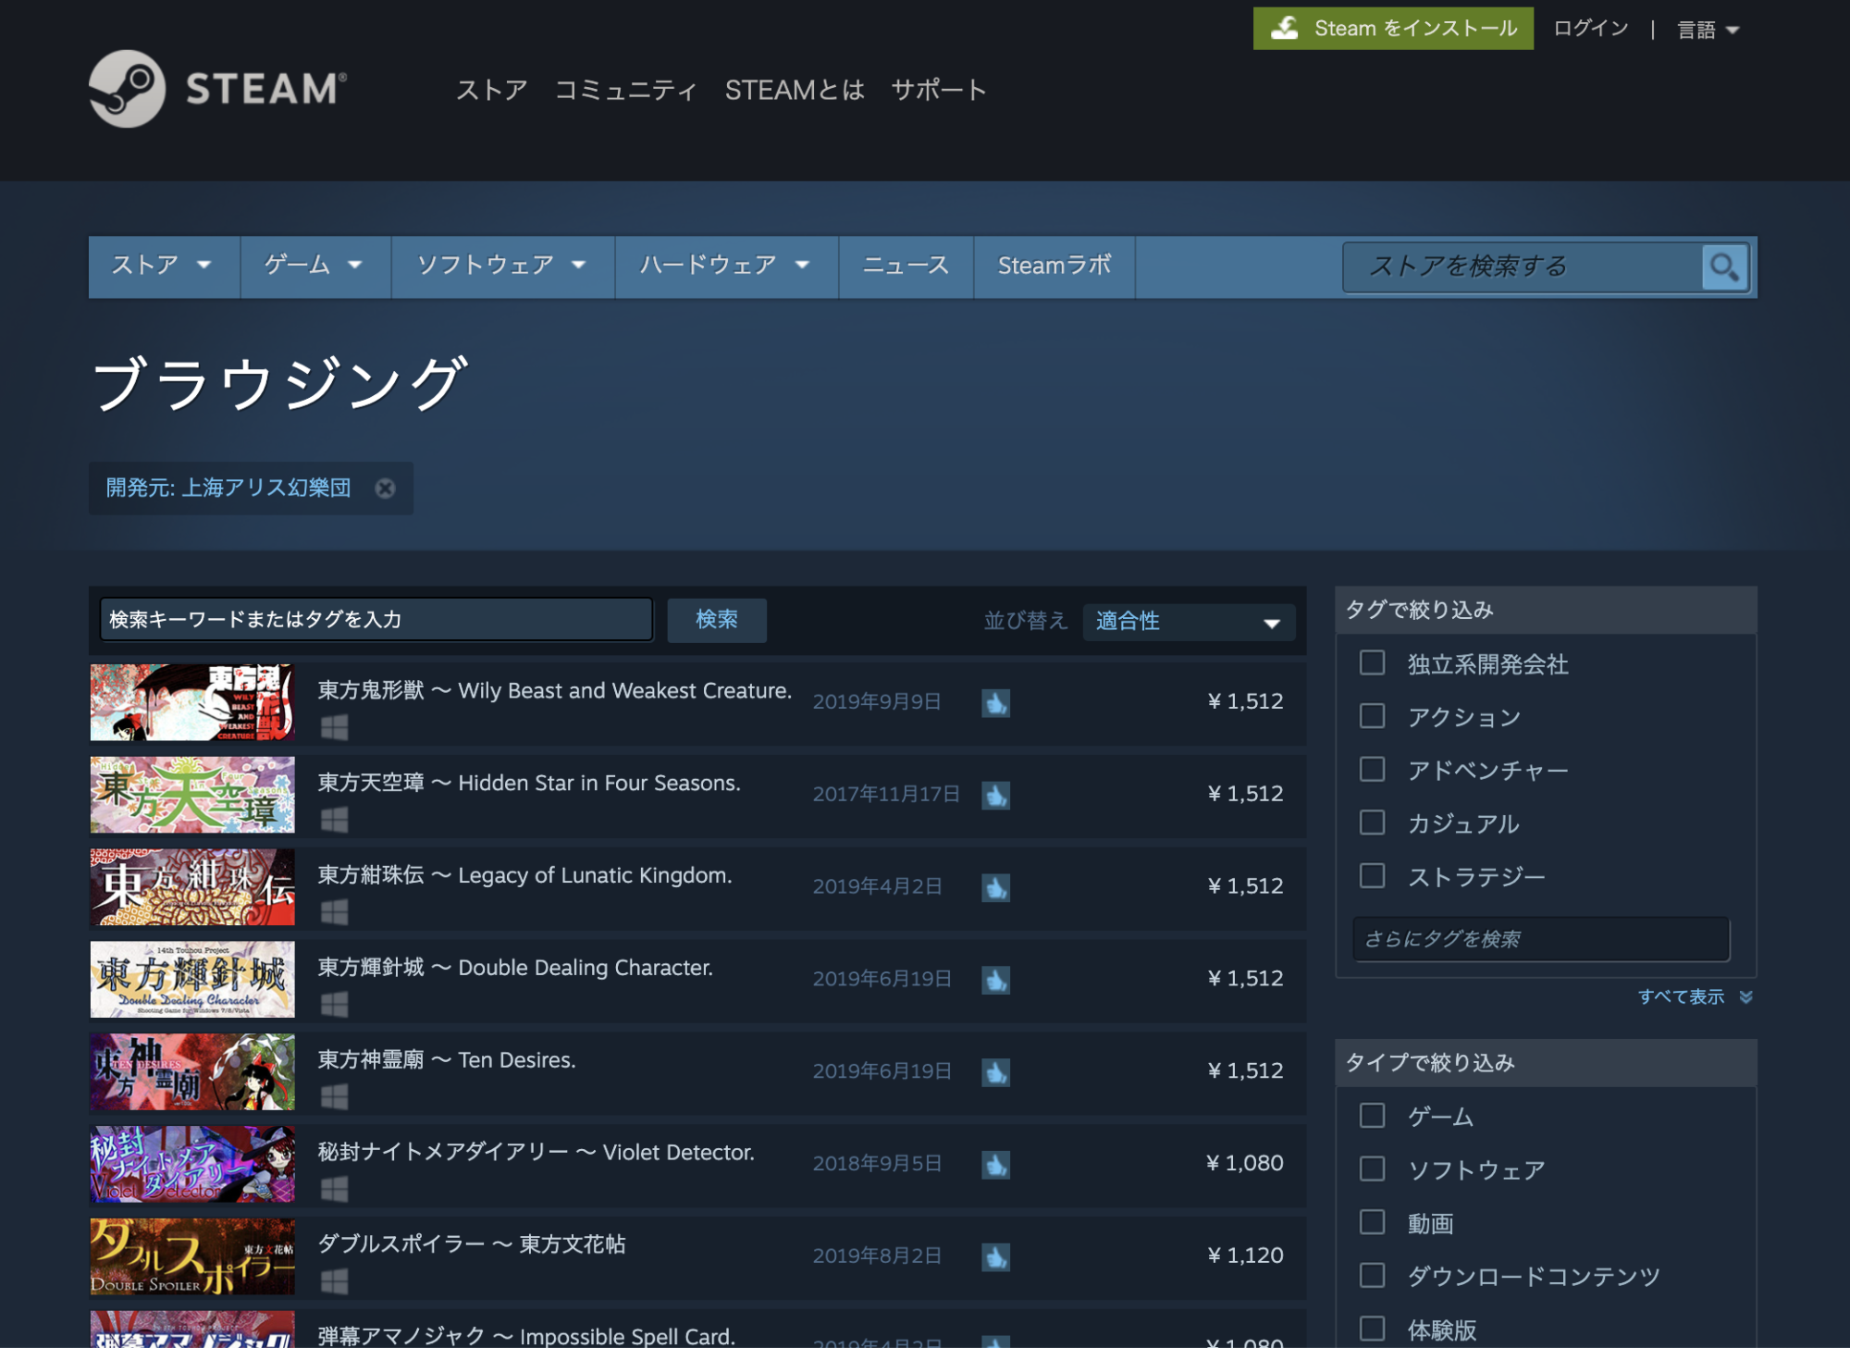Screen dimensions: 1850x1348
Task: Click review thumbs-up icon for 東方紺珠伝
Action: [996, 888]
